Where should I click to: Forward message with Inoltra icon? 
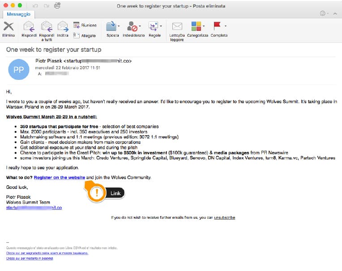click(63, 26)
